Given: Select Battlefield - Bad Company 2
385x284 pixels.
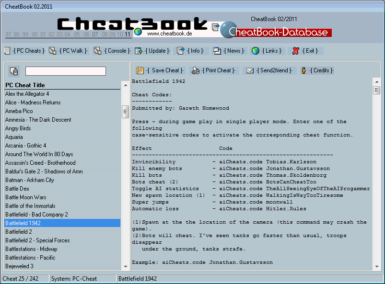Looking at the screenshot, I should pos(63,215).
